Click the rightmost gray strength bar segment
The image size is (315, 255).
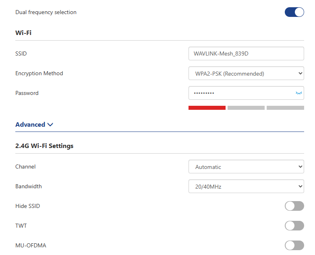[x=285, y=108]
